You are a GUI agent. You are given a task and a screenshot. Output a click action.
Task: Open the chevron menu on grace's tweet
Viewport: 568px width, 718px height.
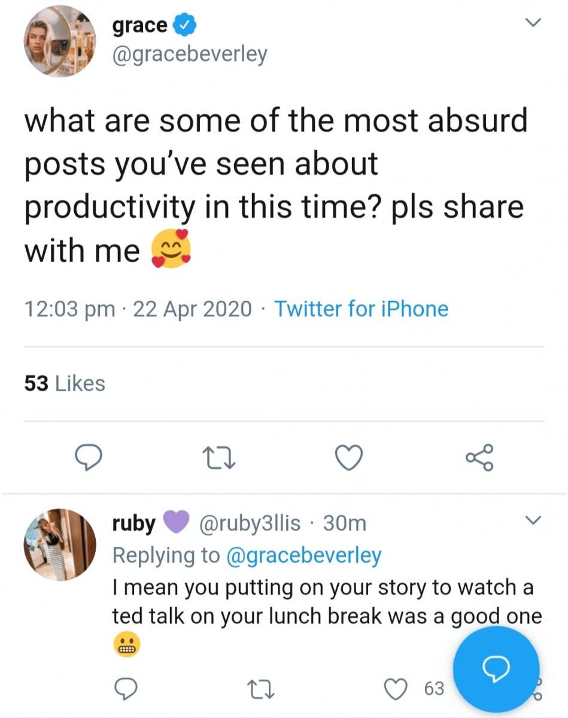531,23
